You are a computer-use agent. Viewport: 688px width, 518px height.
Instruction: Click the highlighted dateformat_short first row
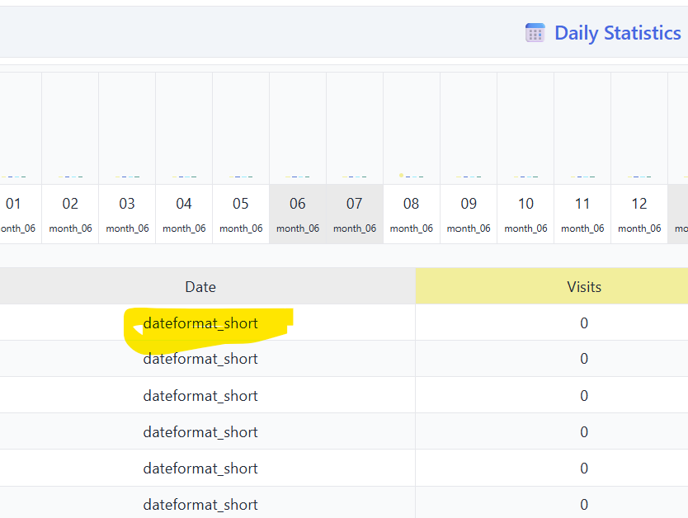click(200, 323)
